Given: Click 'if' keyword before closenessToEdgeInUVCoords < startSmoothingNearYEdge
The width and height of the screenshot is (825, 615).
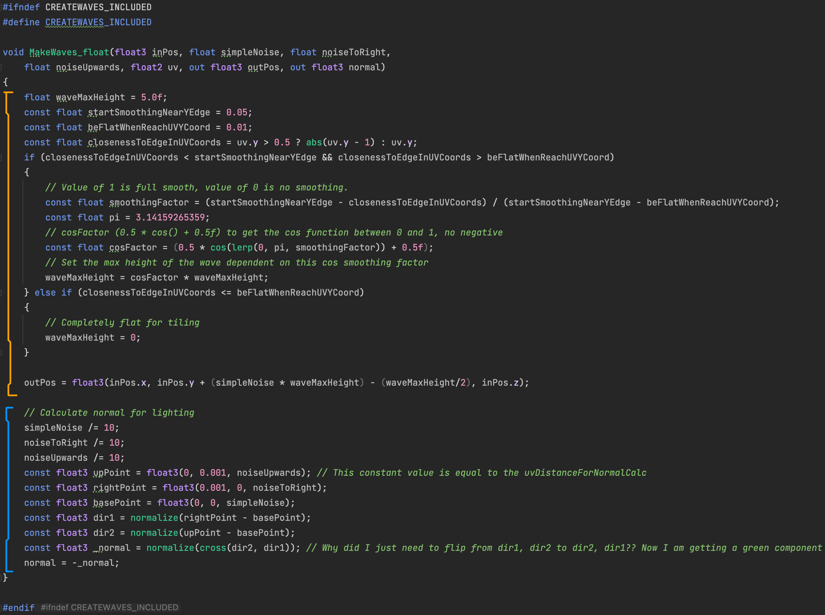Looking at the screenshot, I should [x=29, y=157].
